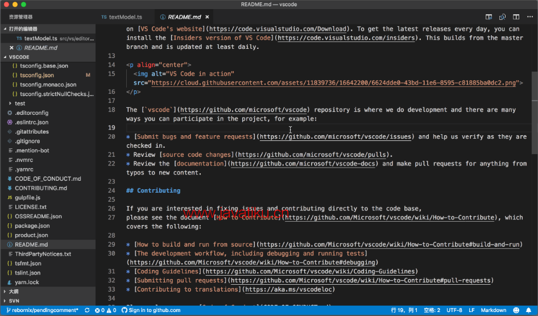The width and height of the screenshot is (538, 316).
Task: Click the TS icon on textModel.ts tab
Action: pyautogui.click(x=104, y=17)
